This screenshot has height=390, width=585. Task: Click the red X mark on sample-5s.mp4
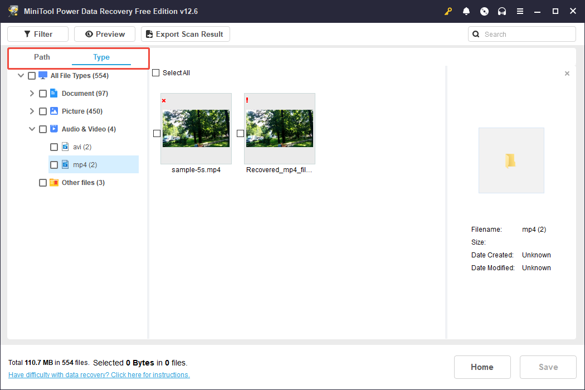(164, 100)
